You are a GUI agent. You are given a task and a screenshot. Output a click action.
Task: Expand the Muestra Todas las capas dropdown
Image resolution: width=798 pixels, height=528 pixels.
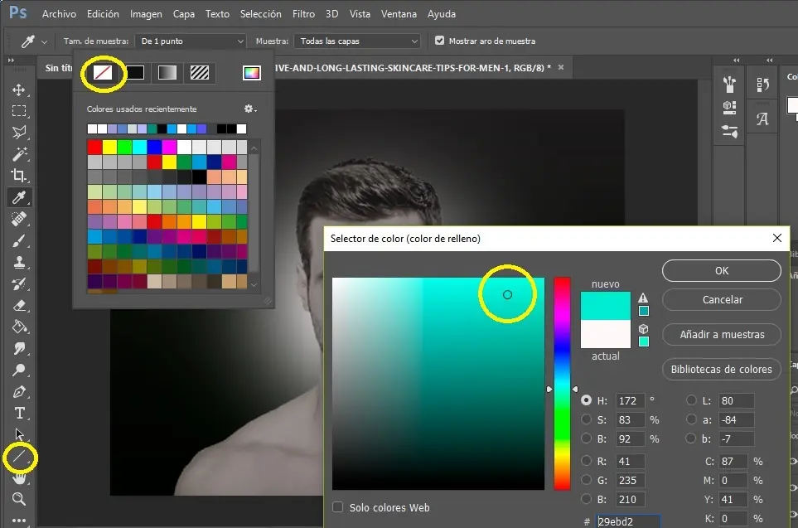(359, 41)
